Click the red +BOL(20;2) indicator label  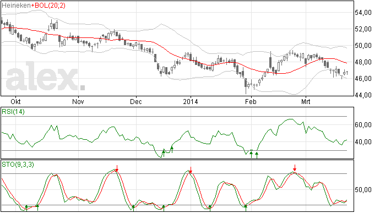(48, 6)
